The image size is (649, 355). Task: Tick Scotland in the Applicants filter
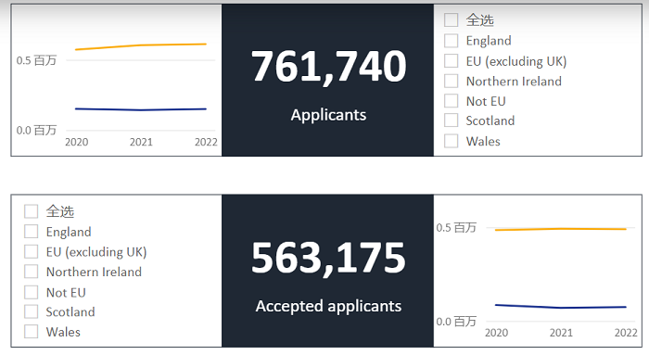(x=452, y=120)
